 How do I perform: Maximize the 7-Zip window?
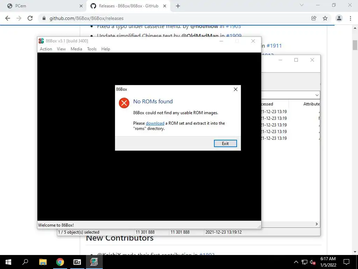pos(296,60)
